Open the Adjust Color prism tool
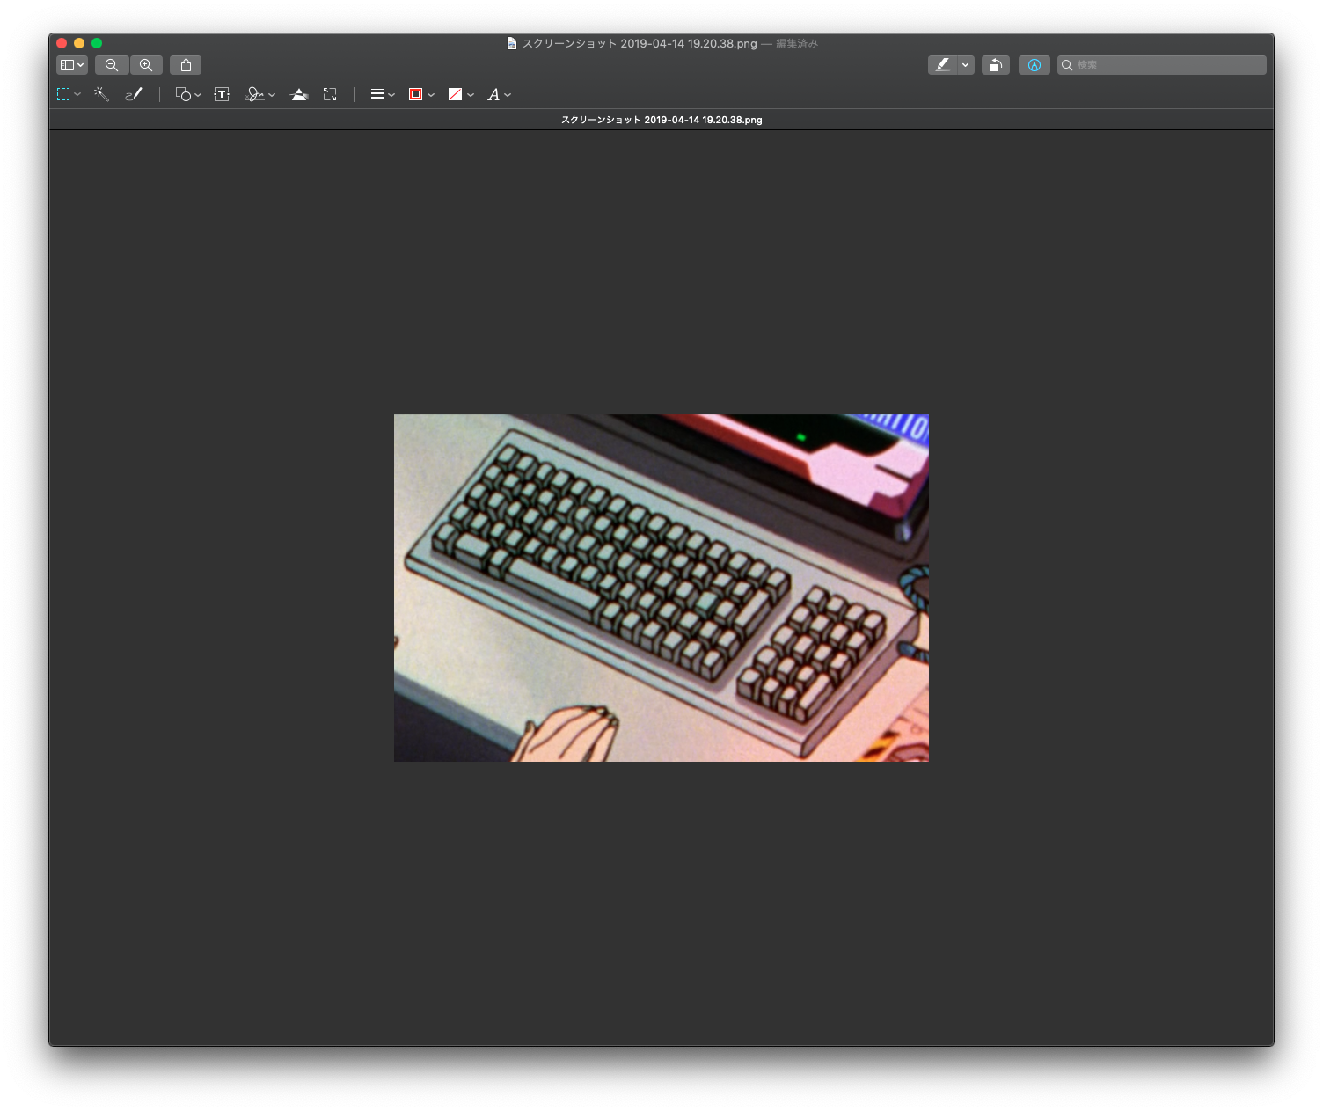This screenshot has height=1111, width=1323. [x=299, y=94]
